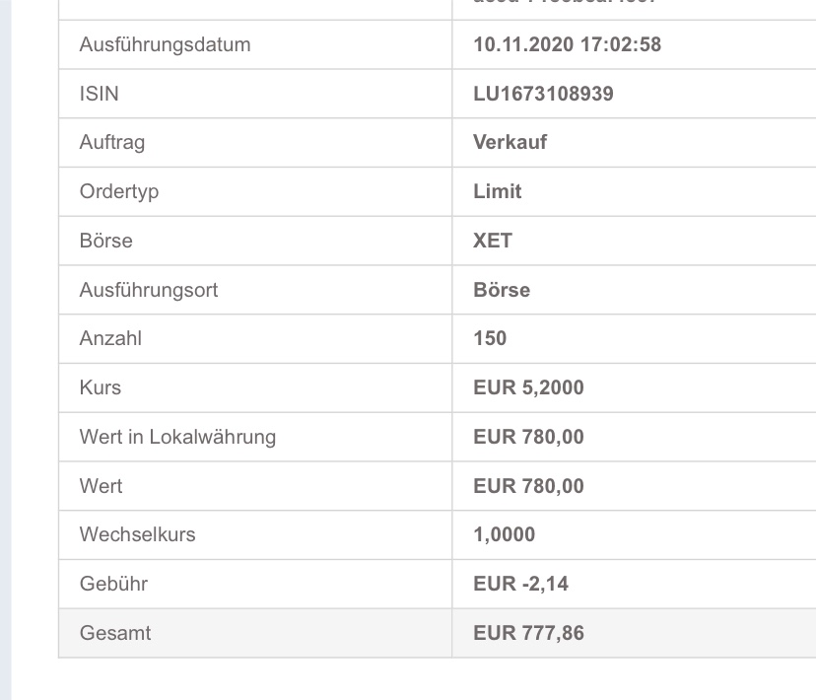Select the Kurs label
The height and width of the screenshot is (700, 816).
tap(100, 387)
